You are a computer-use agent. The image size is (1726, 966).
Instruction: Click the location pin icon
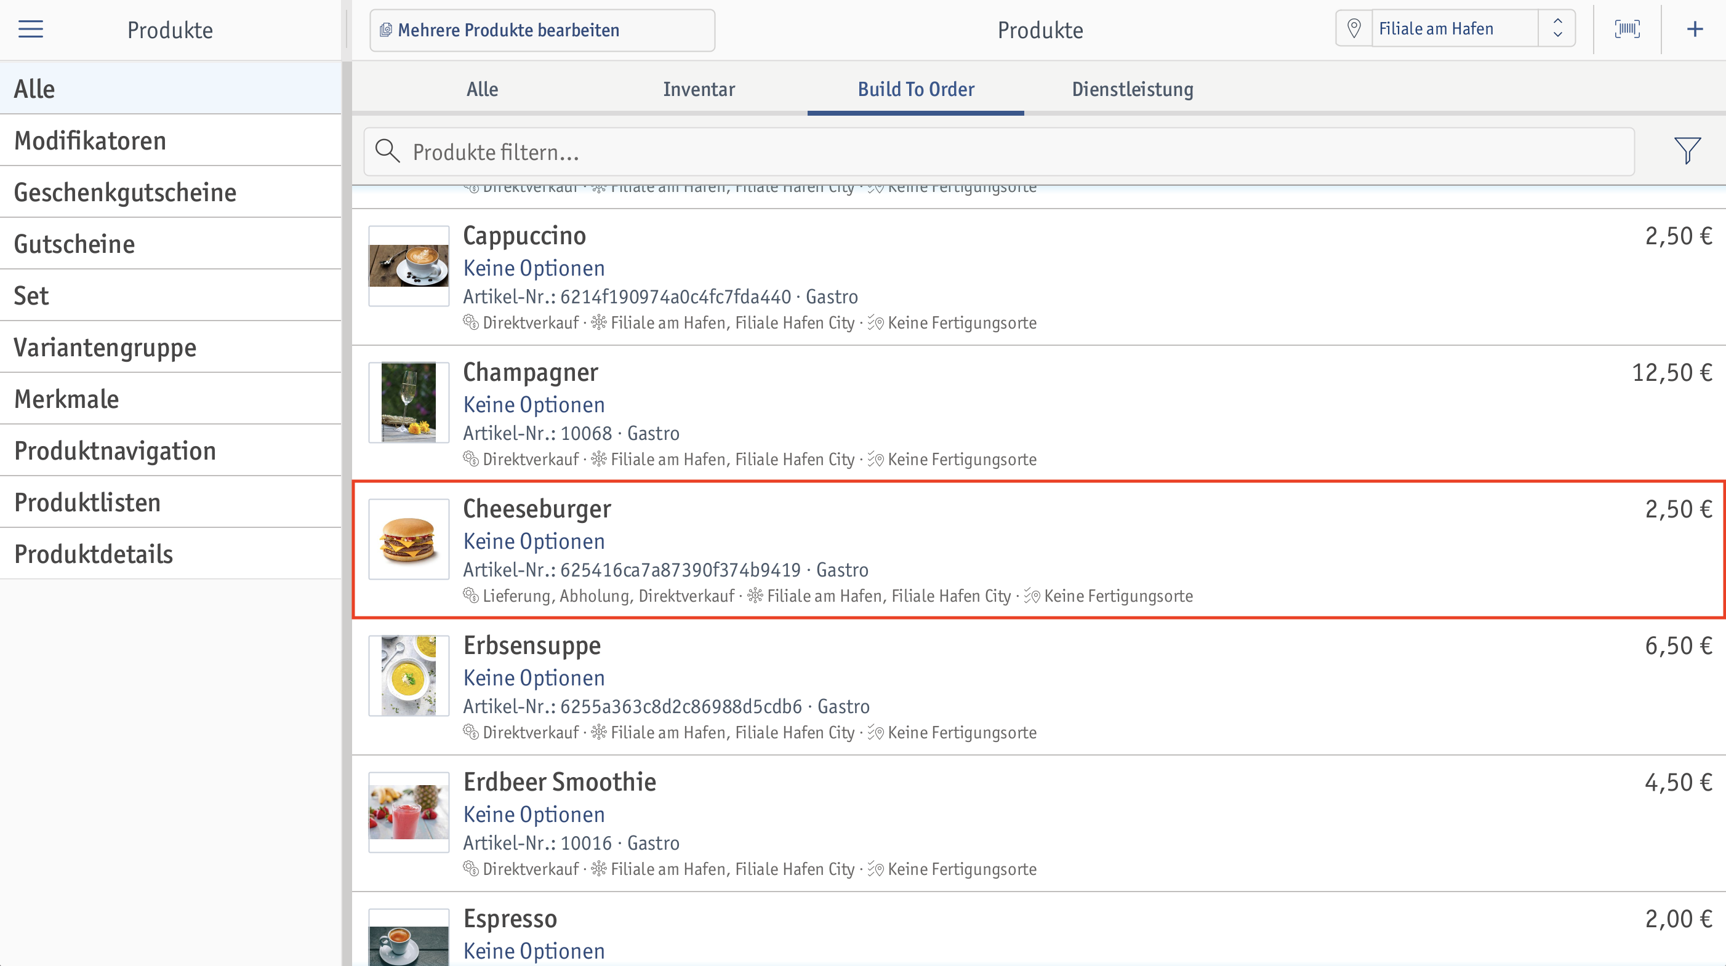[x=1354, y=28]
